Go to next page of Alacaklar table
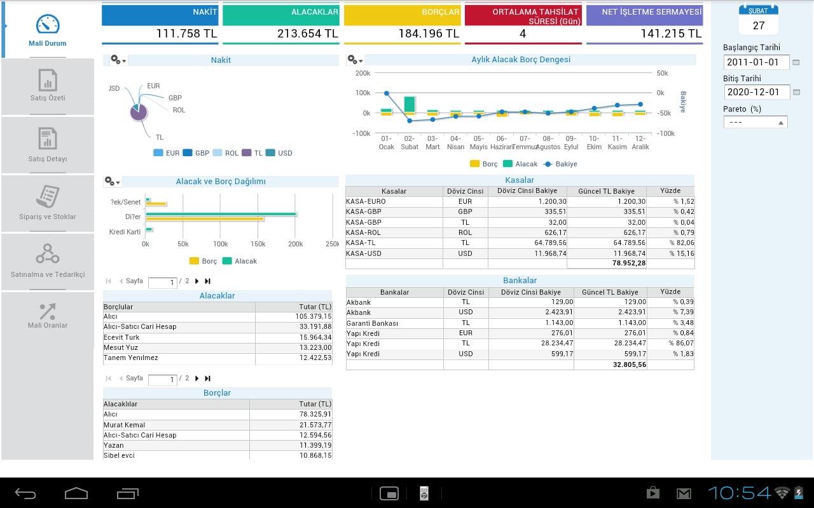814x508 pixels. click(197, 281)
